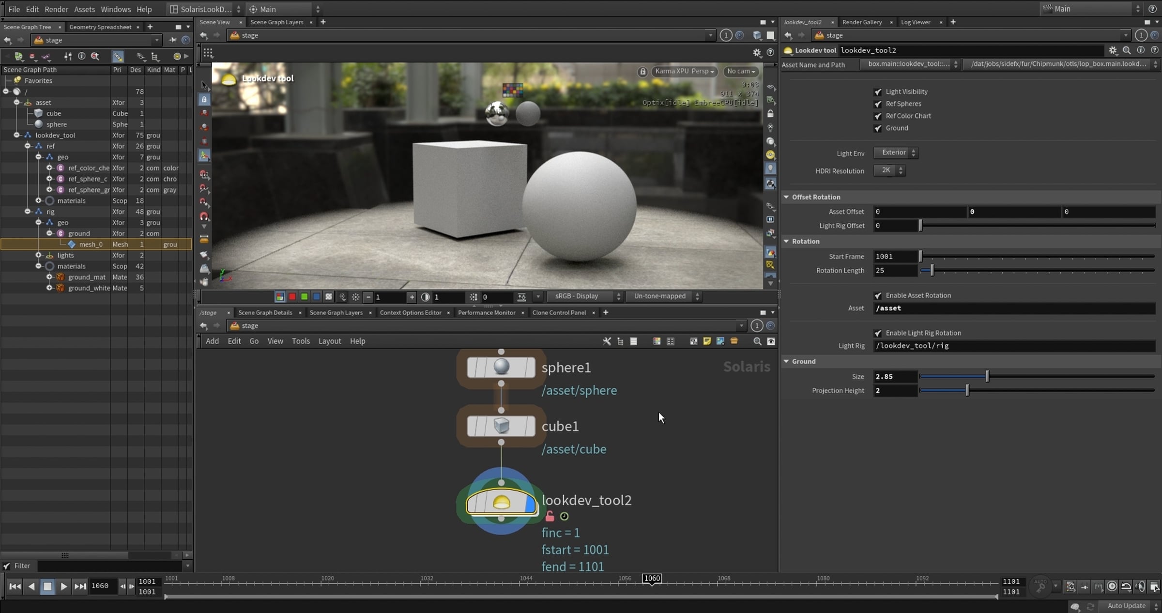Show full color RGB channels button

pos(280,297)
